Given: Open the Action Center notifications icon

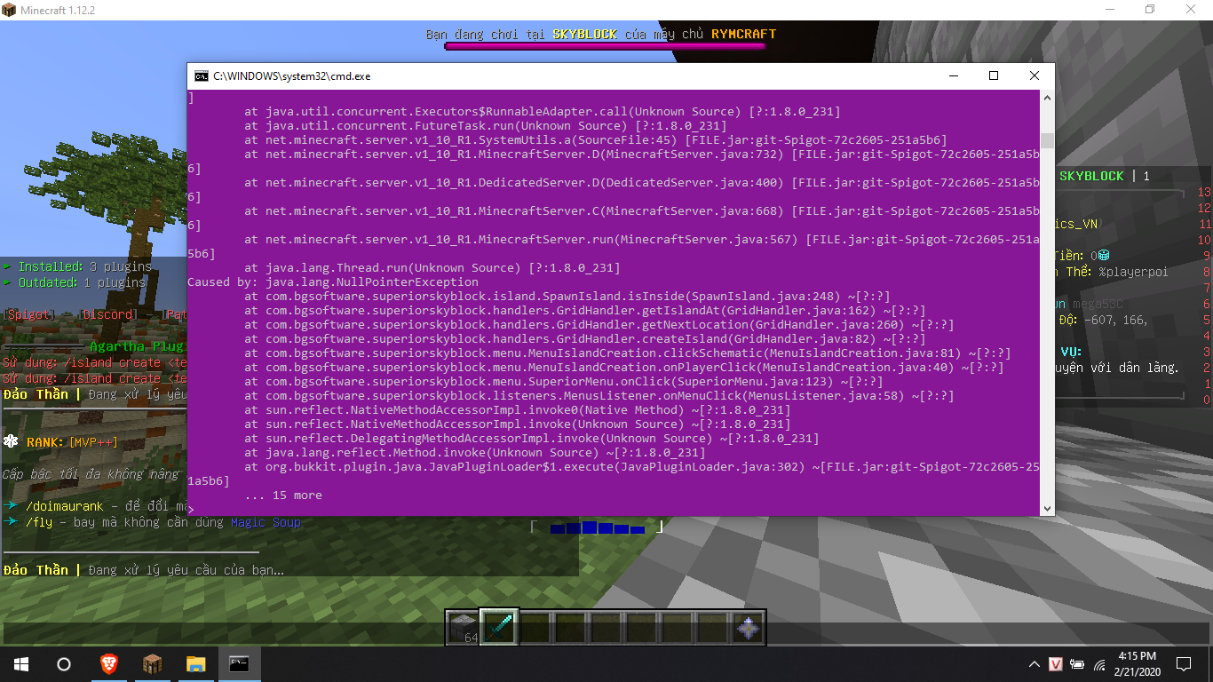Looking at the screenshot, I should [x=1184, y=663].
